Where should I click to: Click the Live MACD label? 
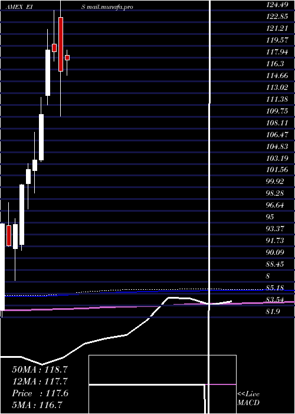[x=248, y=398]
